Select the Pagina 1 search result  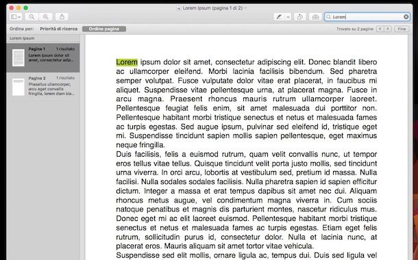[x=43, y=57]
